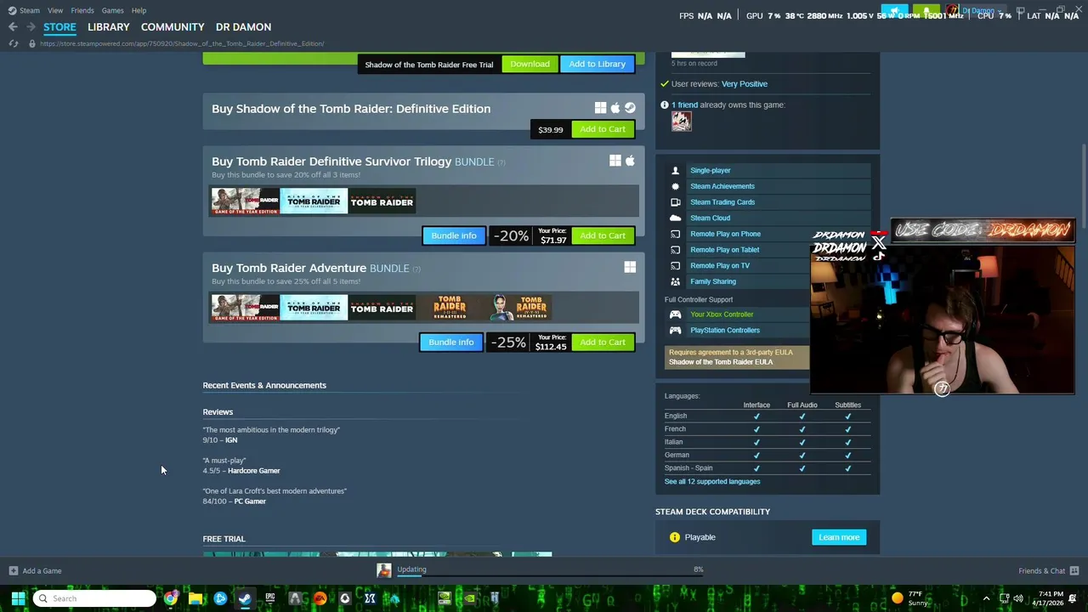Viewport: 1088px width, 612px height.
Task: Click the Single-player person icon
Action: click(x=676, y=170)
